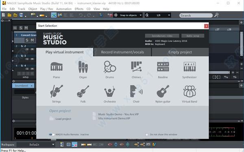Viewport: 244px width, 152px height.
Task: Open the Effects menu
Action: point(79,9)
